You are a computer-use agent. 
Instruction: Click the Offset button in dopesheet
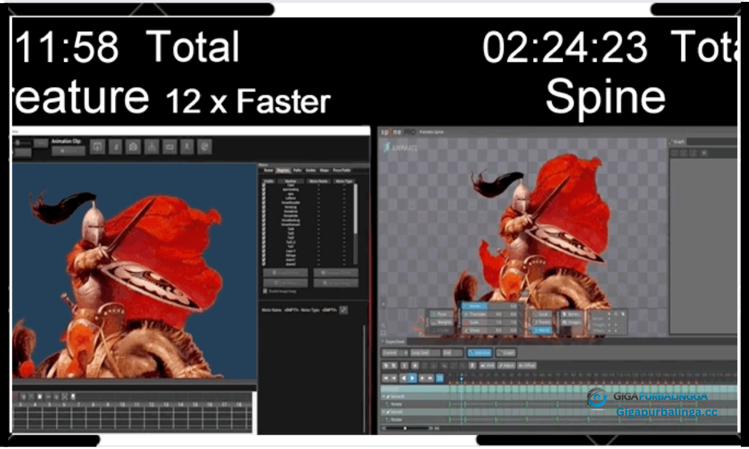(x=527, y=365)
